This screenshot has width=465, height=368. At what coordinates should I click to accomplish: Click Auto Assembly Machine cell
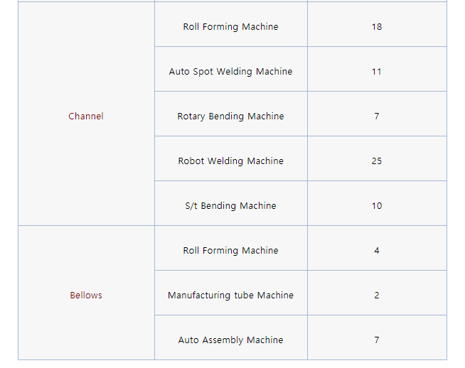230,337
